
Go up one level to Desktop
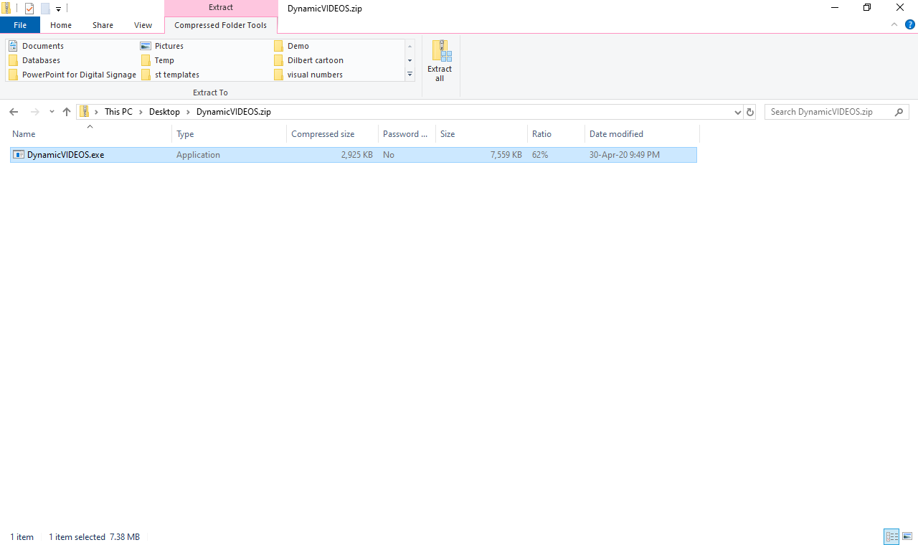[67, 112]
